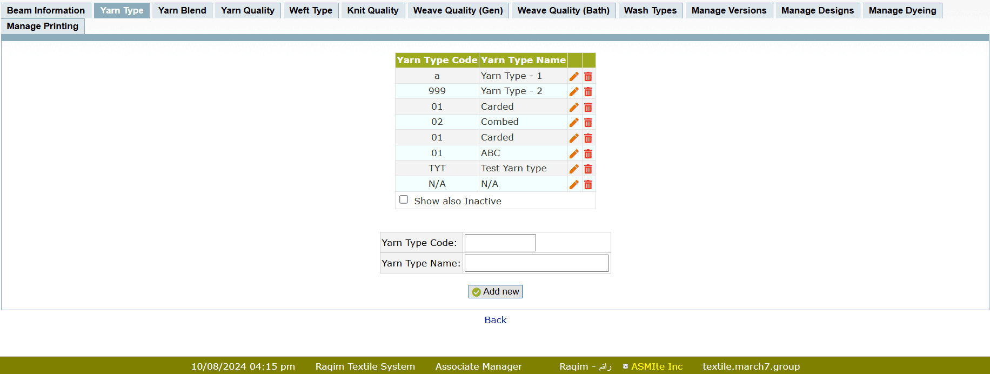This screenshot has width=990, height=374.
Task: Delete the Combed yarn type row
Action: (588, 123)
